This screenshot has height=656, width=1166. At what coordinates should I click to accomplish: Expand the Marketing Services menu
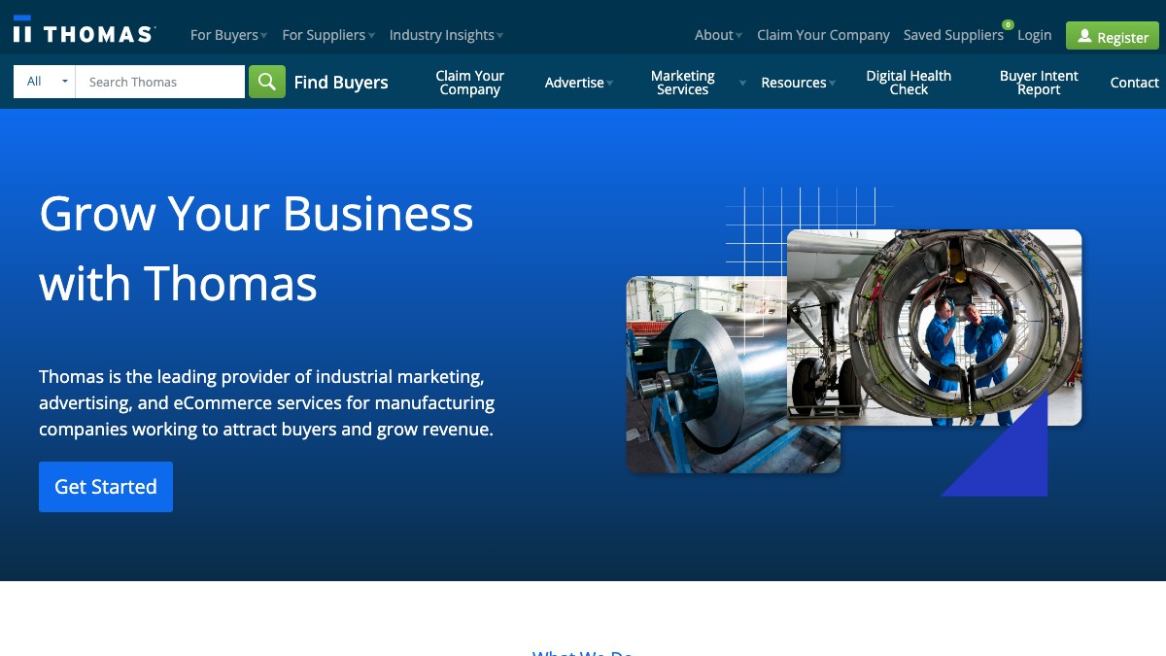tap(683, 83)
